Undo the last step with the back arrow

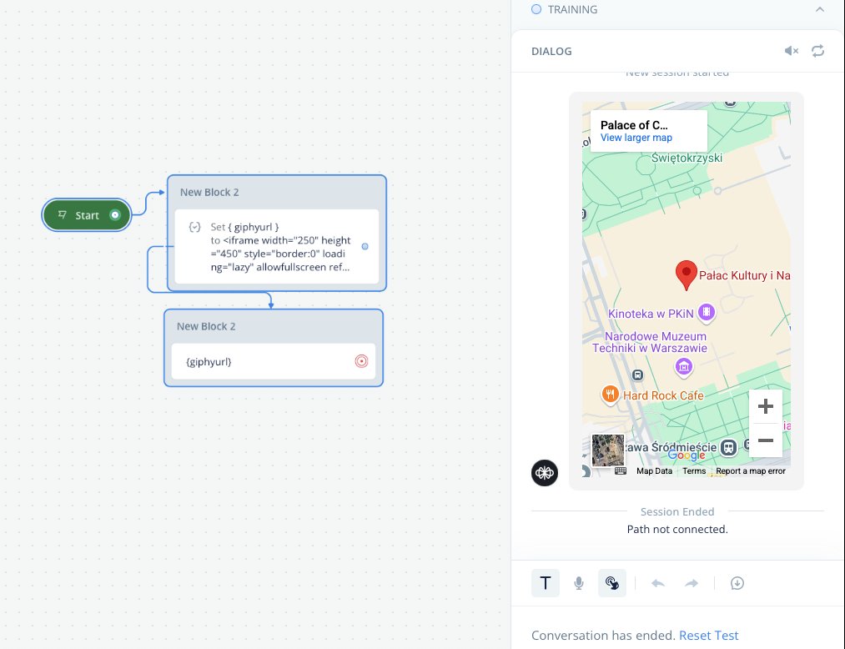point(658,583)
